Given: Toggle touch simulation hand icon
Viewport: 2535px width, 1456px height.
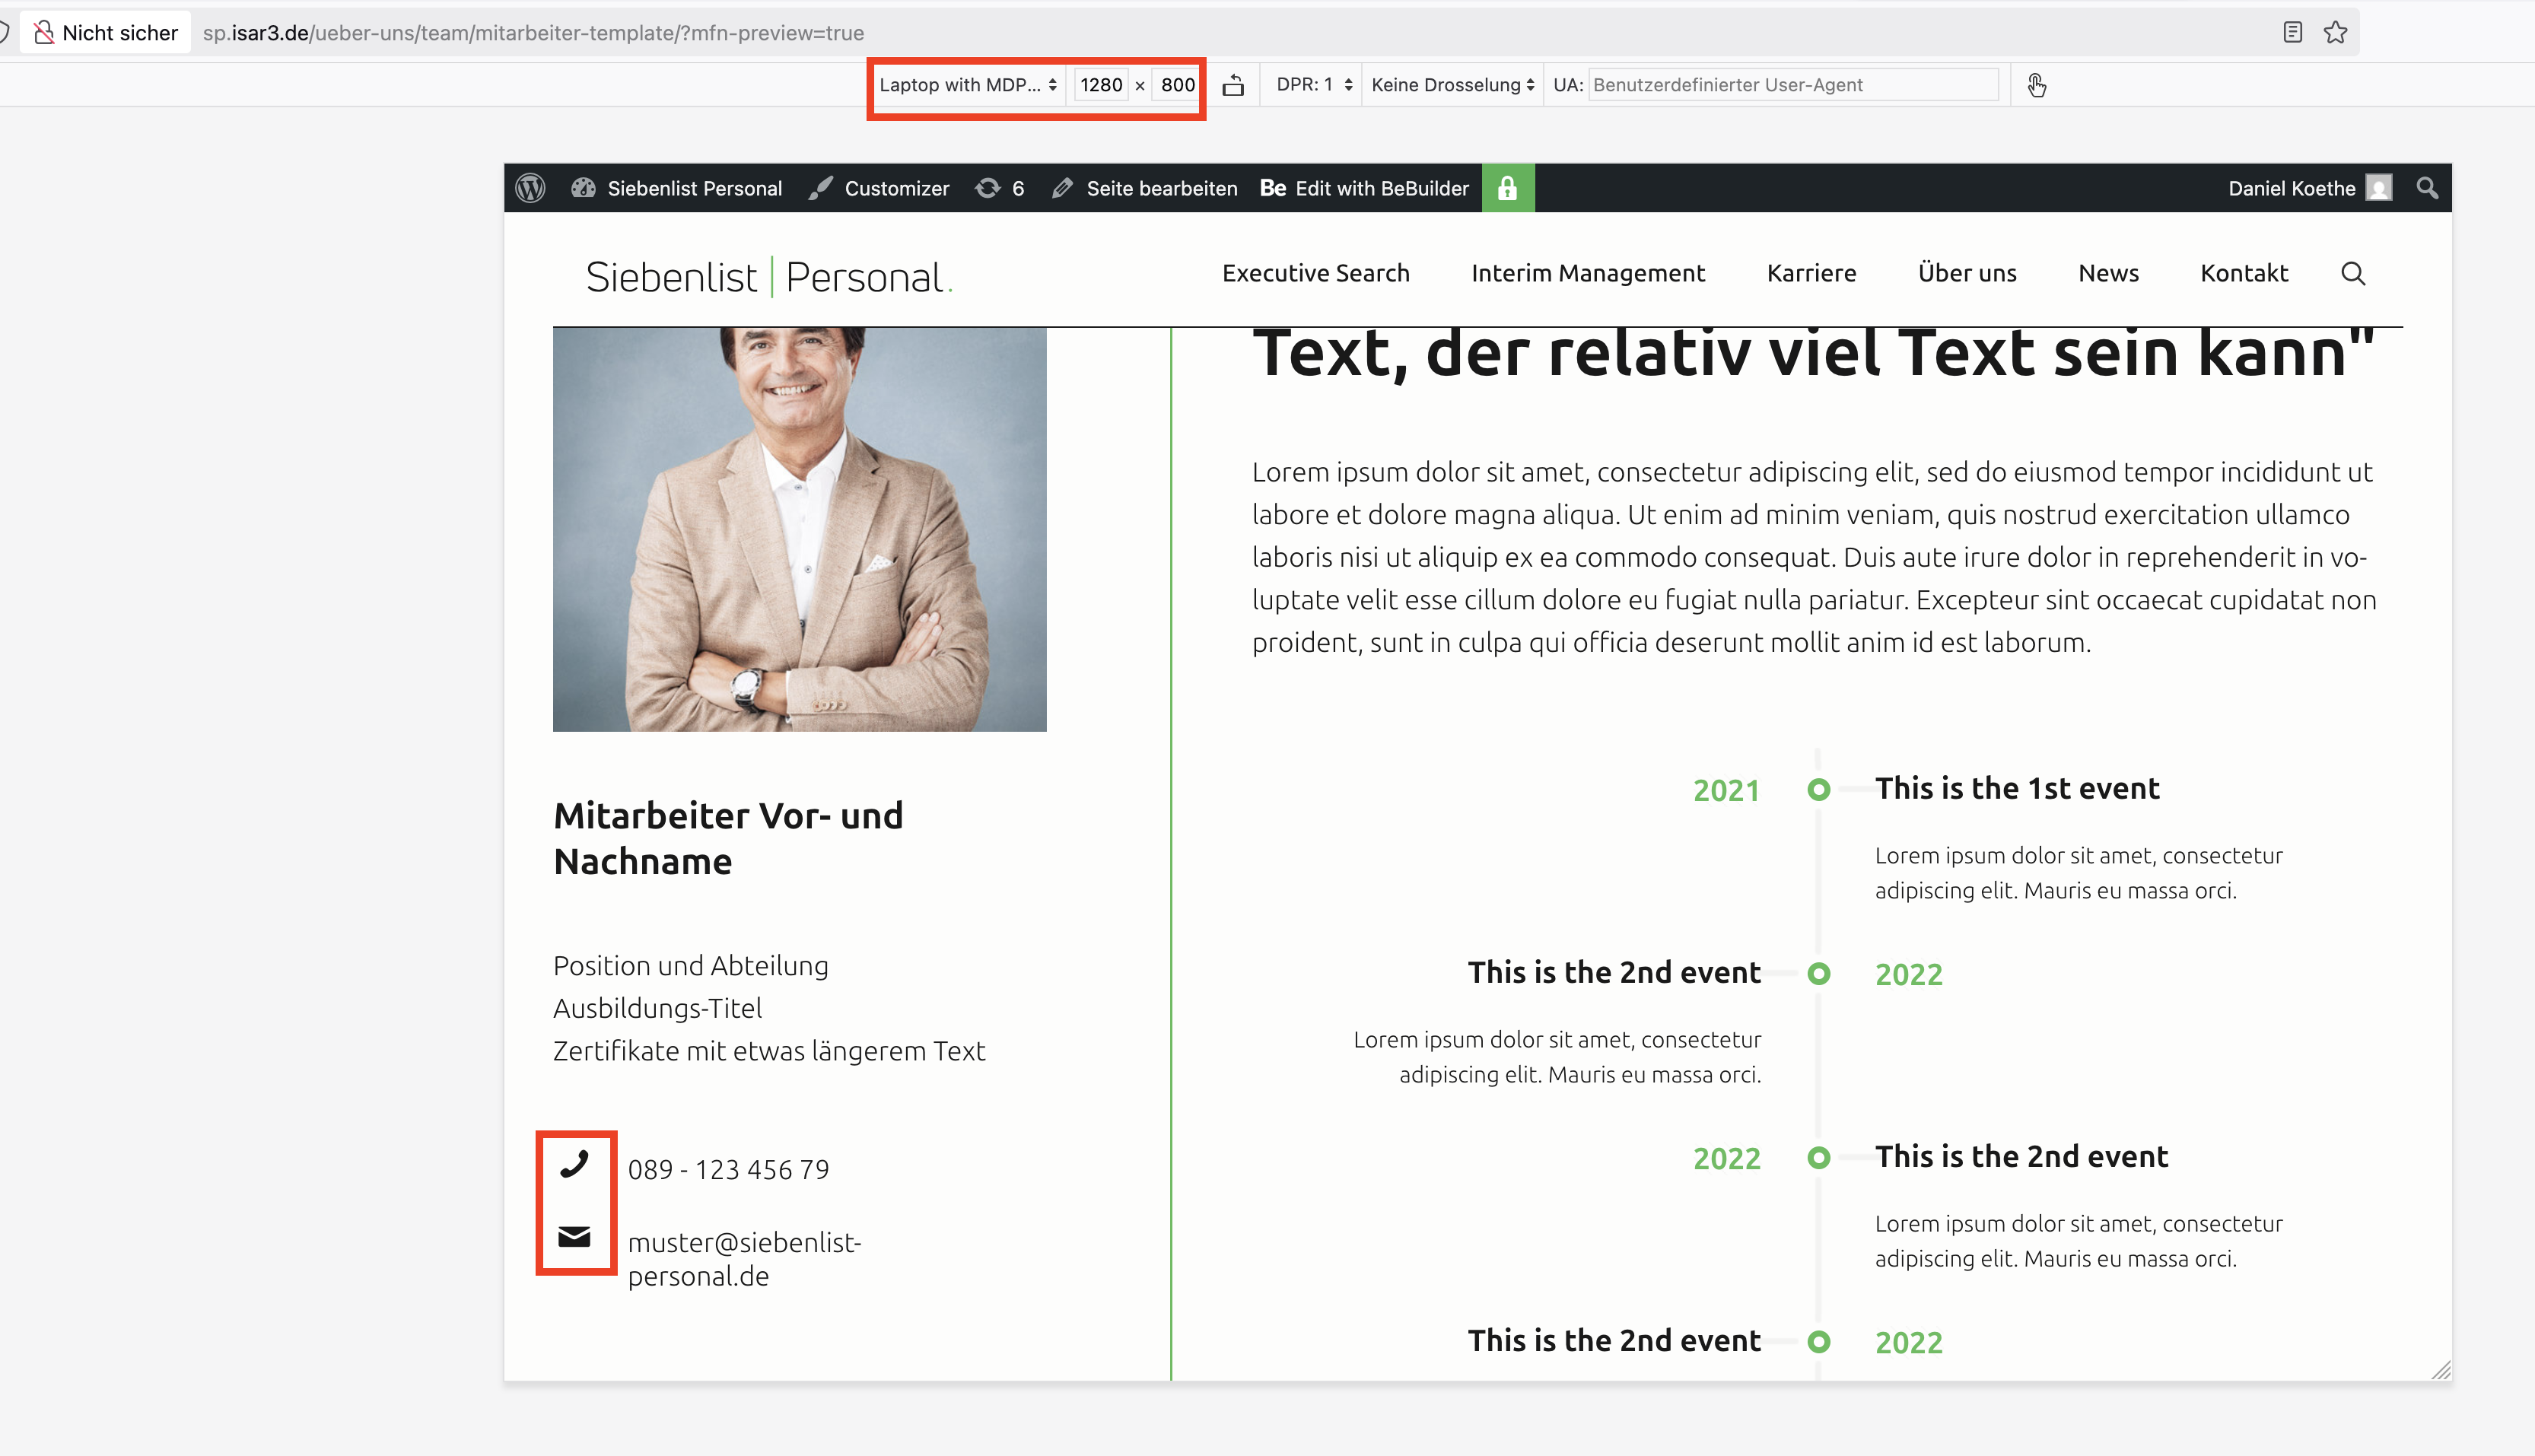Looking at the screenshot, I should (2036, 85).
